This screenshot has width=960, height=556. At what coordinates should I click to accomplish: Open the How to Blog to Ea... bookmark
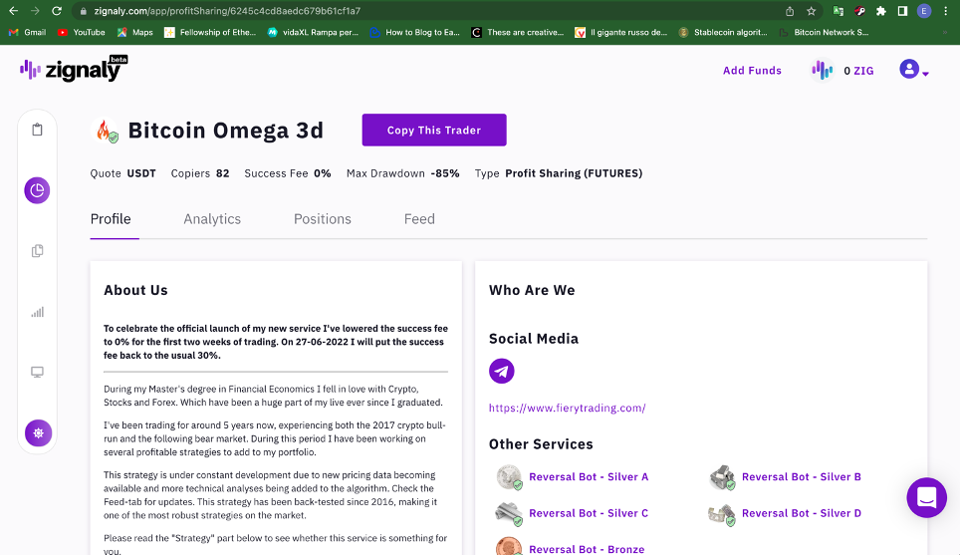click(415, 33)
